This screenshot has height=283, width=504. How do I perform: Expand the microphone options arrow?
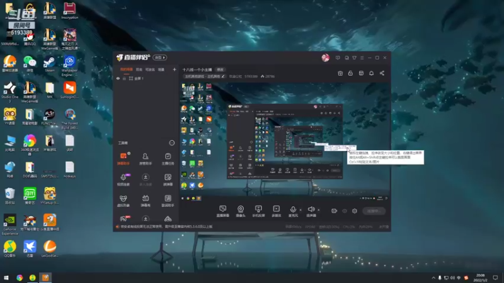point(301,210)
